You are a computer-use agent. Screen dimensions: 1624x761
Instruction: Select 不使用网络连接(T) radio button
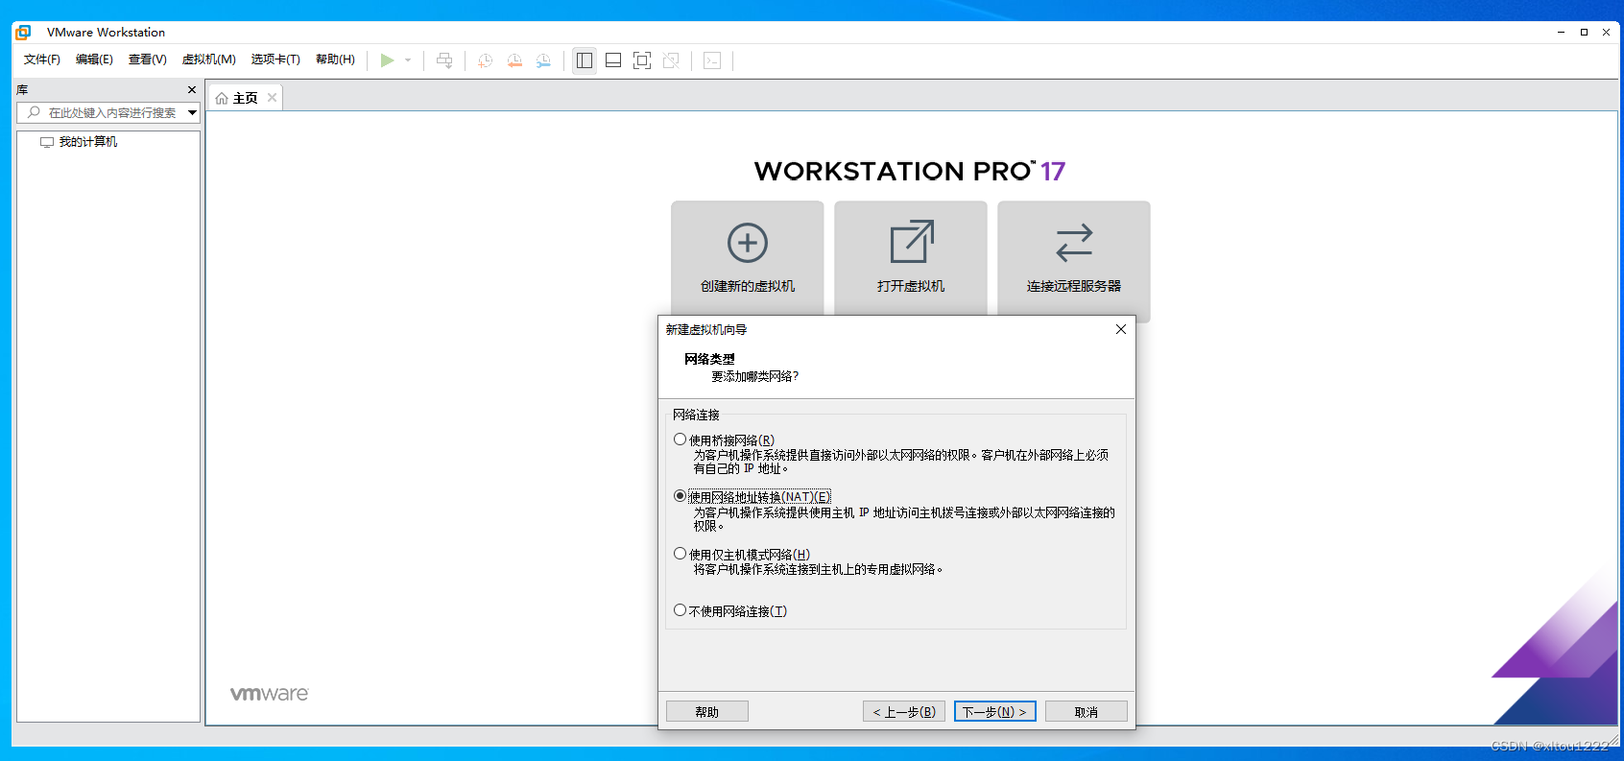[x=681, y=610]
